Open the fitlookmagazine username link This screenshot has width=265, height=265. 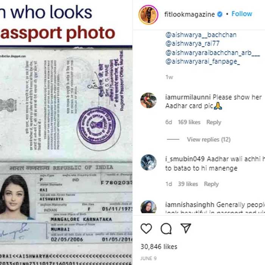tap(189, 14)
